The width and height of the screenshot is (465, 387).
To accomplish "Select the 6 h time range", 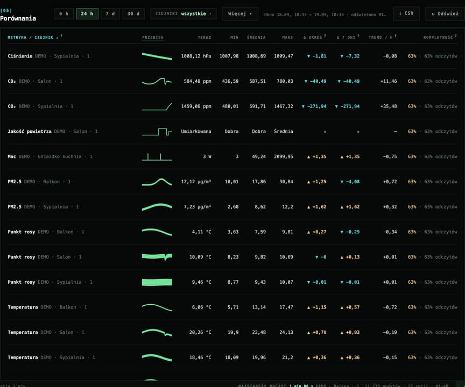I will coord(64,13).
